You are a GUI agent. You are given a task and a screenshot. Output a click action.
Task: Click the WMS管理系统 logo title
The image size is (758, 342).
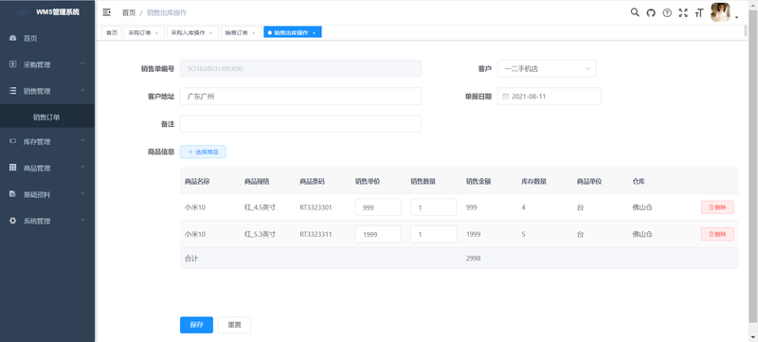(x=58, y=12)
